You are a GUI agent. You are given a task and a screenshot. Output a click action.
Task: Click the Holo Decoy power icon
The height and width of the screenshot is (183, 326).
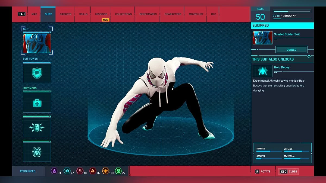[x=263, y=71]
